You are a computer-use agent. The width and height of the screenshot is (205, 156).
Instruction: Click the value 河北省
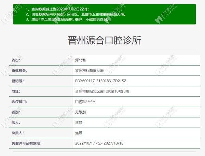click(x=80, y=60)
